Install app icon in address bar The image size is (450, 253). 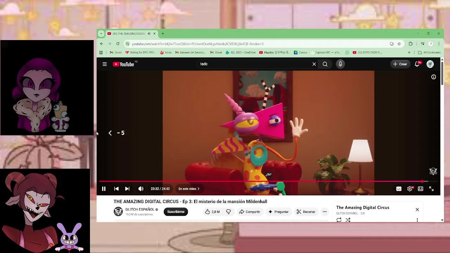click(392, 44)
